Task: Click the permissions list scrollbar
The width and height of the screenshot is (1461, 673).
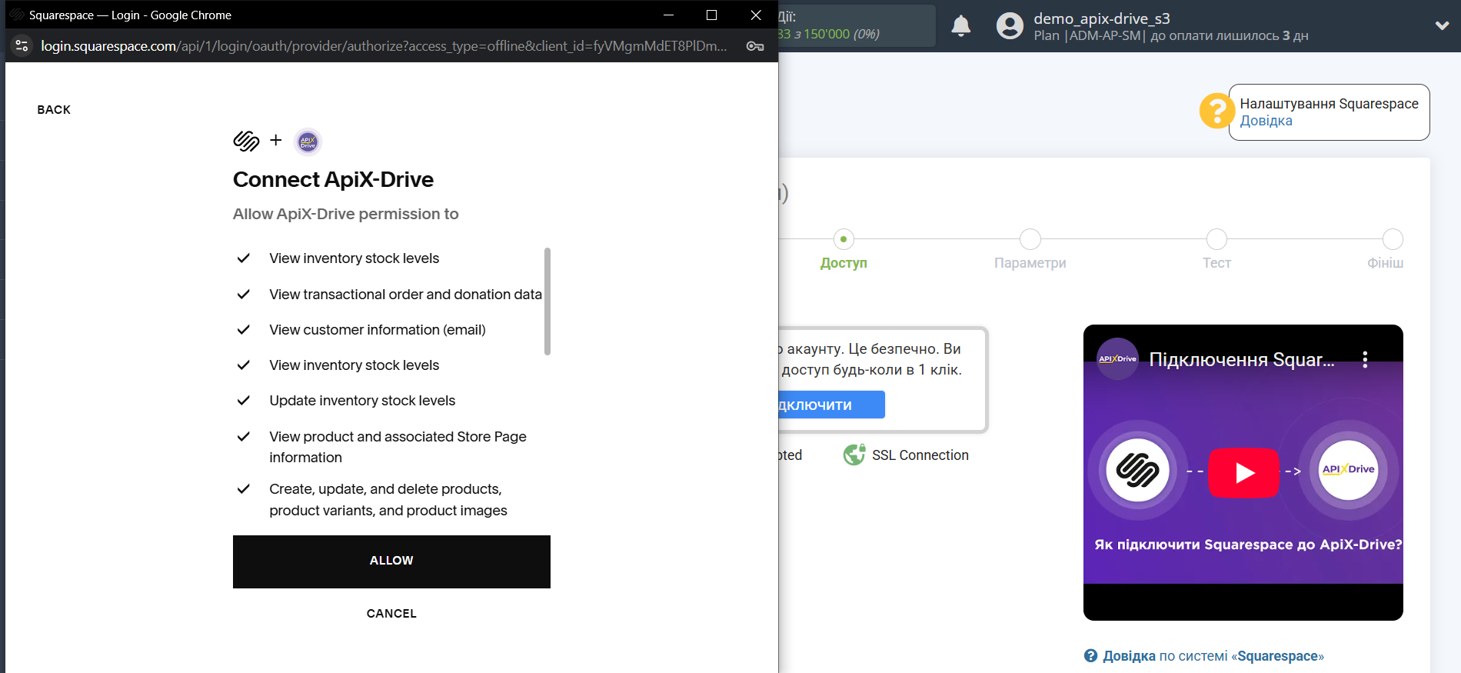Action: pos(547,302)
